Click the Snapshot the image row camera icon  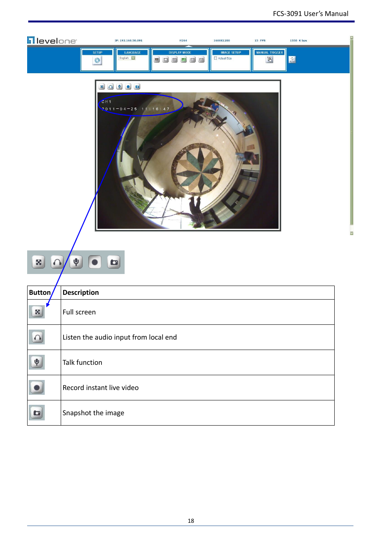tap(37, 413)
